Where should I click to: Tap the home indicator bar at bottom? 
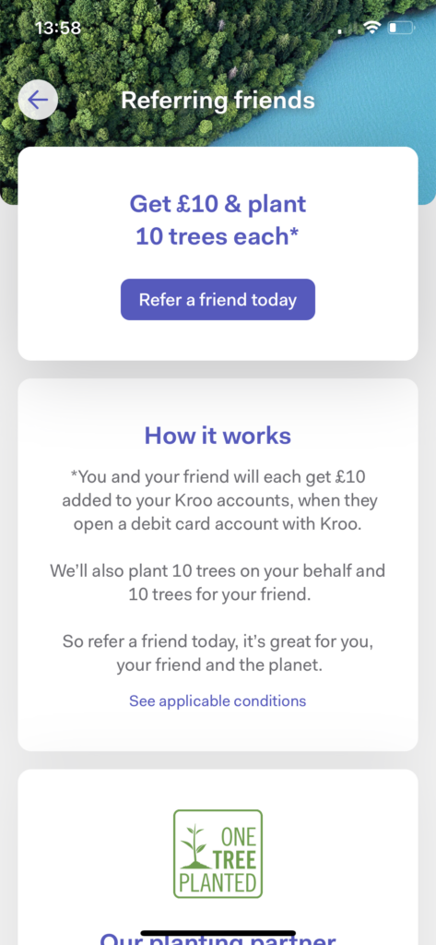(x=218, y=933)
